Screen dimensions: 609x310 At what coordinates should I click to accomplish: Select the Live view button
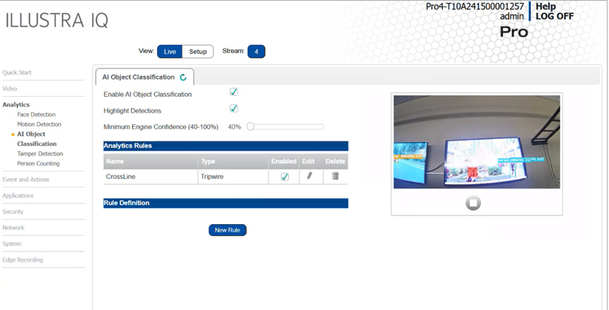click(169, 52)
